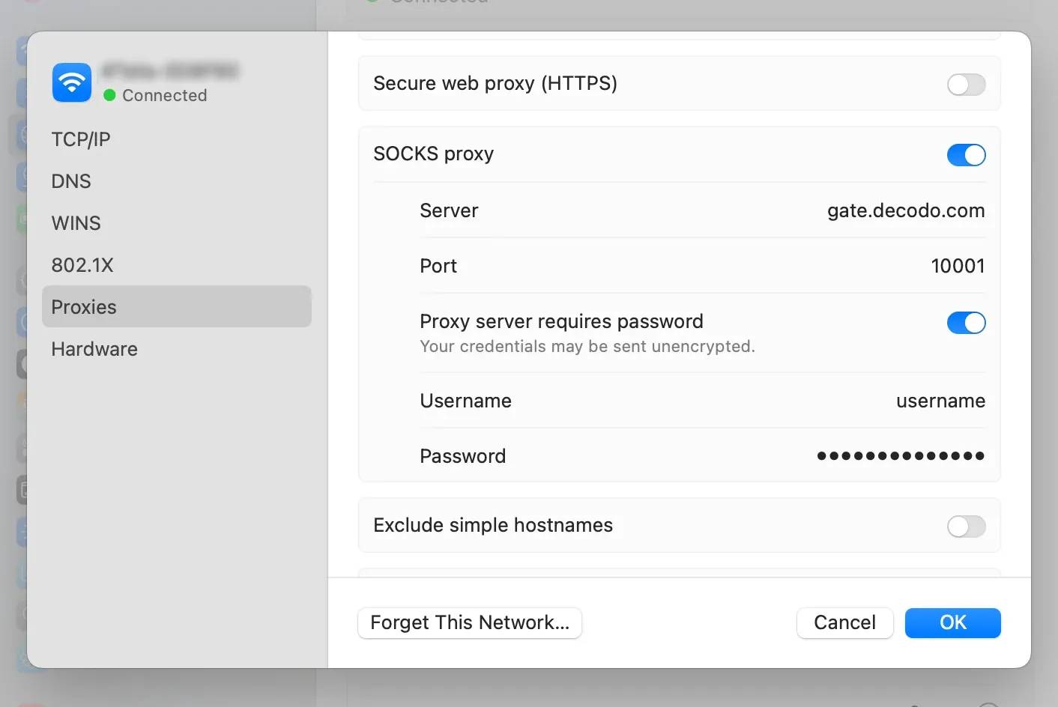Click the blurred network name text
This screenshot has width=1058, height=707.
coord(170,71)
